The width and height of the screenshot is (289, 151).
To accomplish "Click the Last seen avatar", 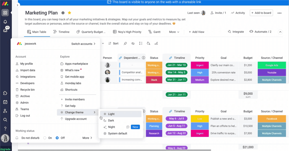I will [203, 13].
